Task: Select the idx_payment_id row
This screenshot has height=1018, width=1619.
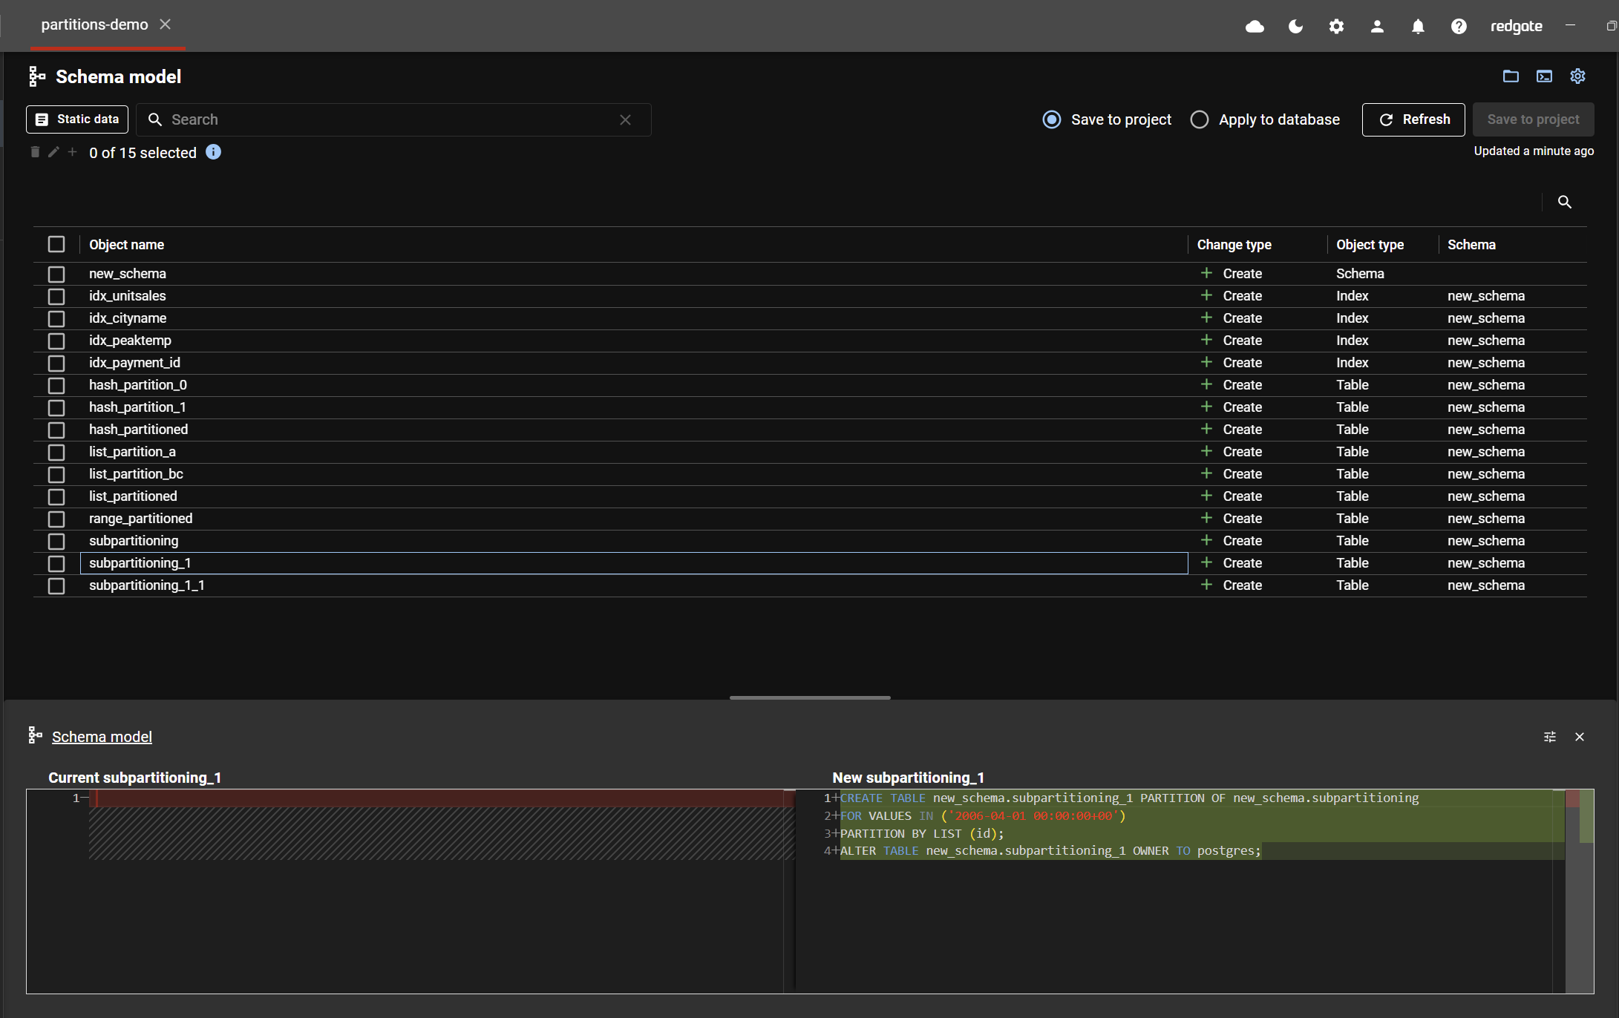Action: coord(810,363)
